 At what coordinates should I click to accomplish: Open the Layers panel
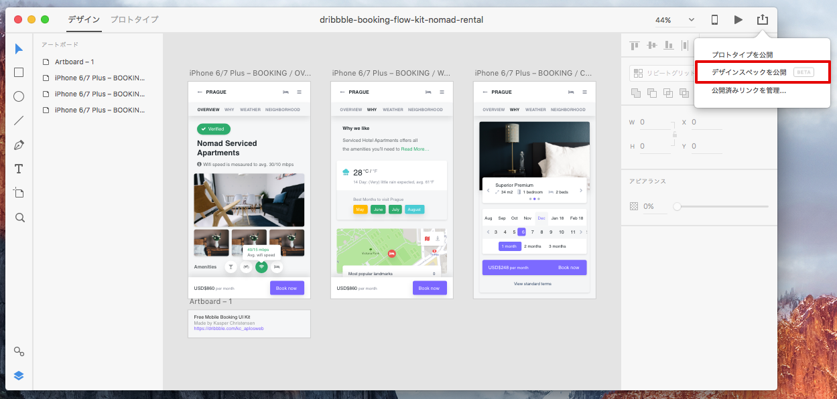pos(19,376)
